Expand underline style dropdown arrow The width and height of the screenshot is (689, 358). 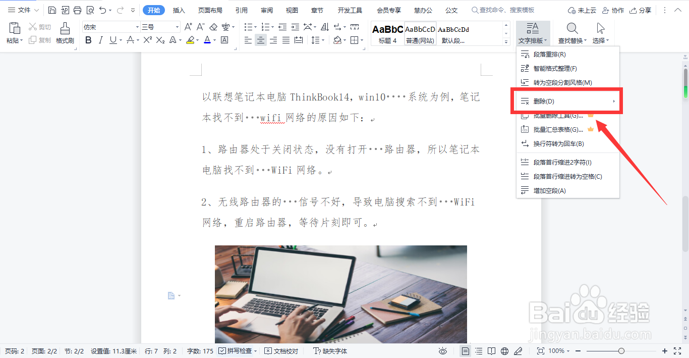[121, 40]
